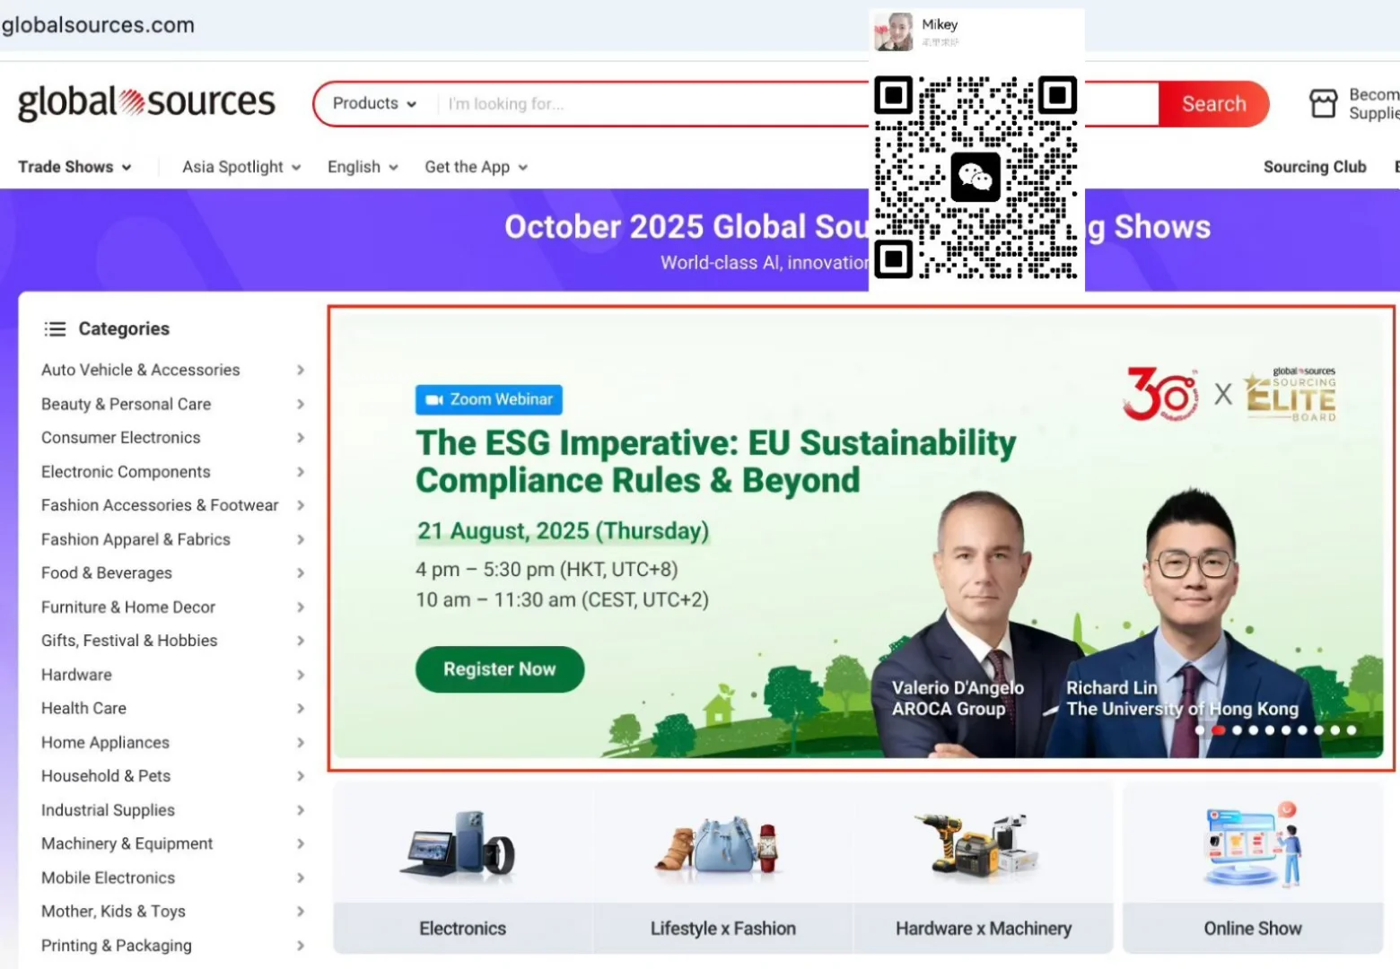Image resolution: width=1400 pixels, height=969 pixels.
Task: Click the Electronics tile label
Action: (462, 929)
